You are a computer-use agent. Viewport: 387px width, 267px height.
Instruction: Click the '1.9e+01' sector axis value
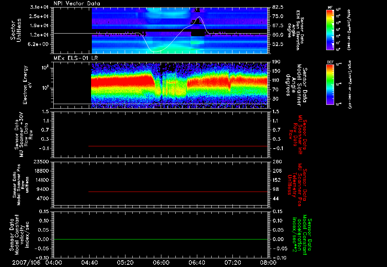pos(39,26)
